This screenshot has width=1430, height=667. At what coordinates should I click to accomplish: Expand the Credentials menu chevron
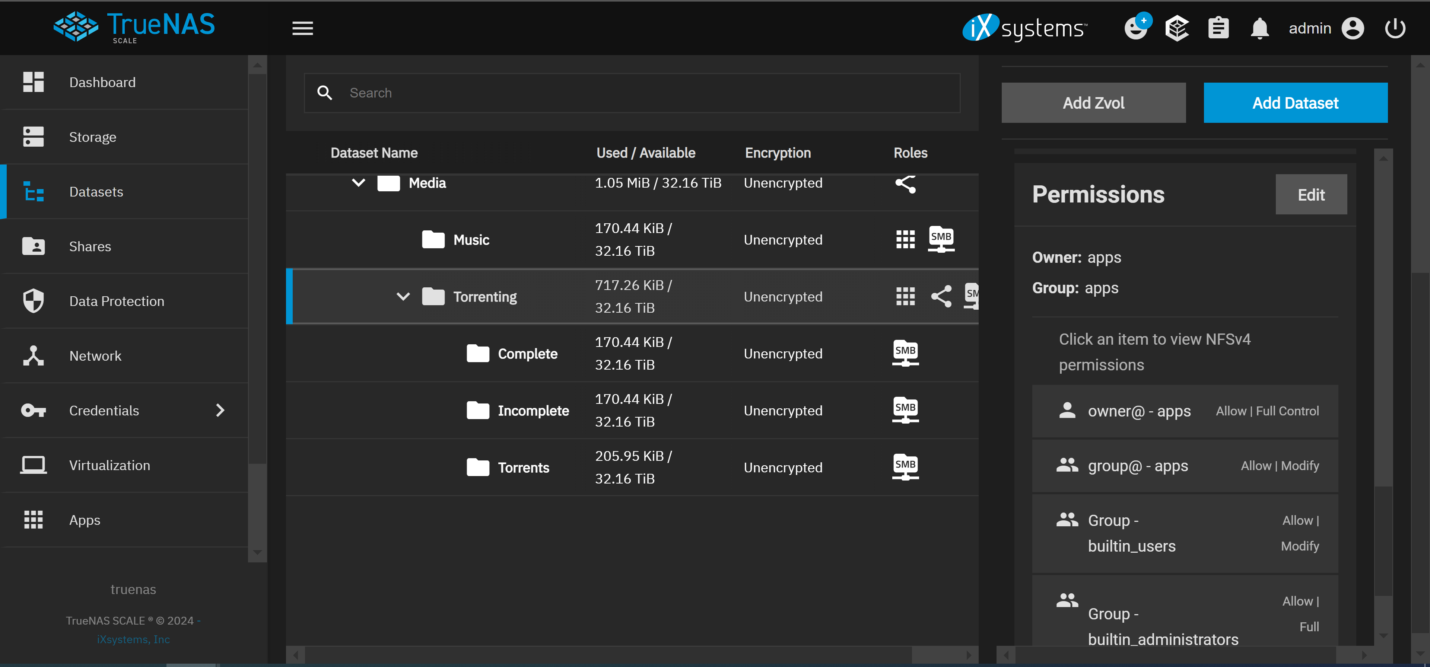coord(220,410)
